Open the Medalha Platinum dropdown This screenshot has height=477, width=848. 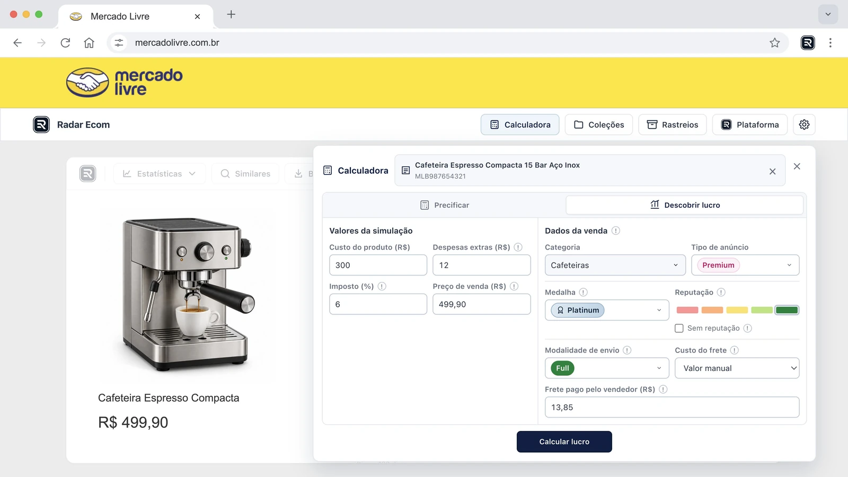607,310
